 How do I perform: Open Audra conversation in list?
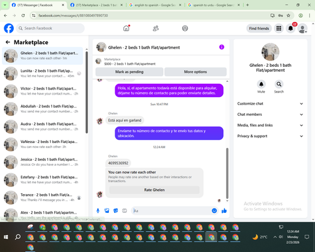42,127
